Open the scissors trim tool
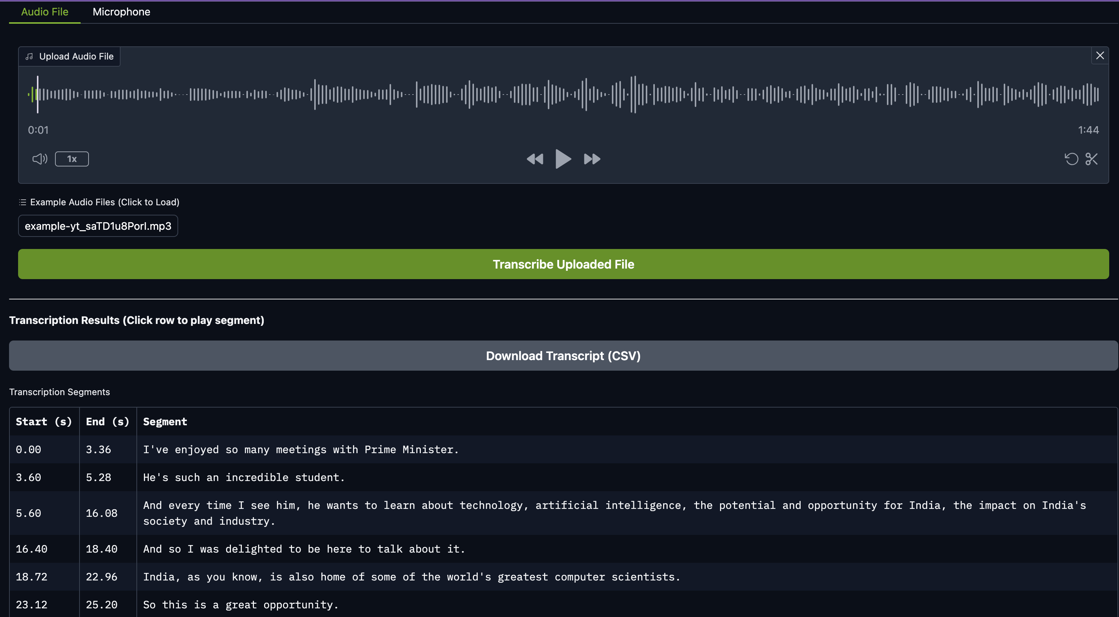The height and width of the screenshot is (617, 1119). [x=1091, y=159]
